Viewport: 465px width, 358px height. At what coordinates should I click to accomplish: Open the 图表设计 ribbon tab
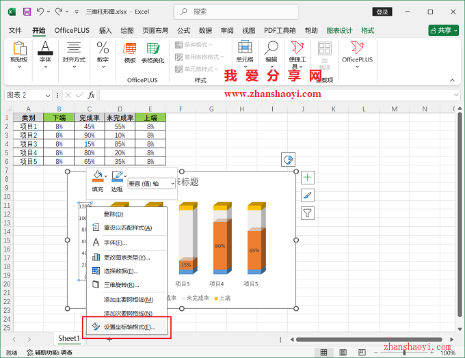(x=339, y=31)
